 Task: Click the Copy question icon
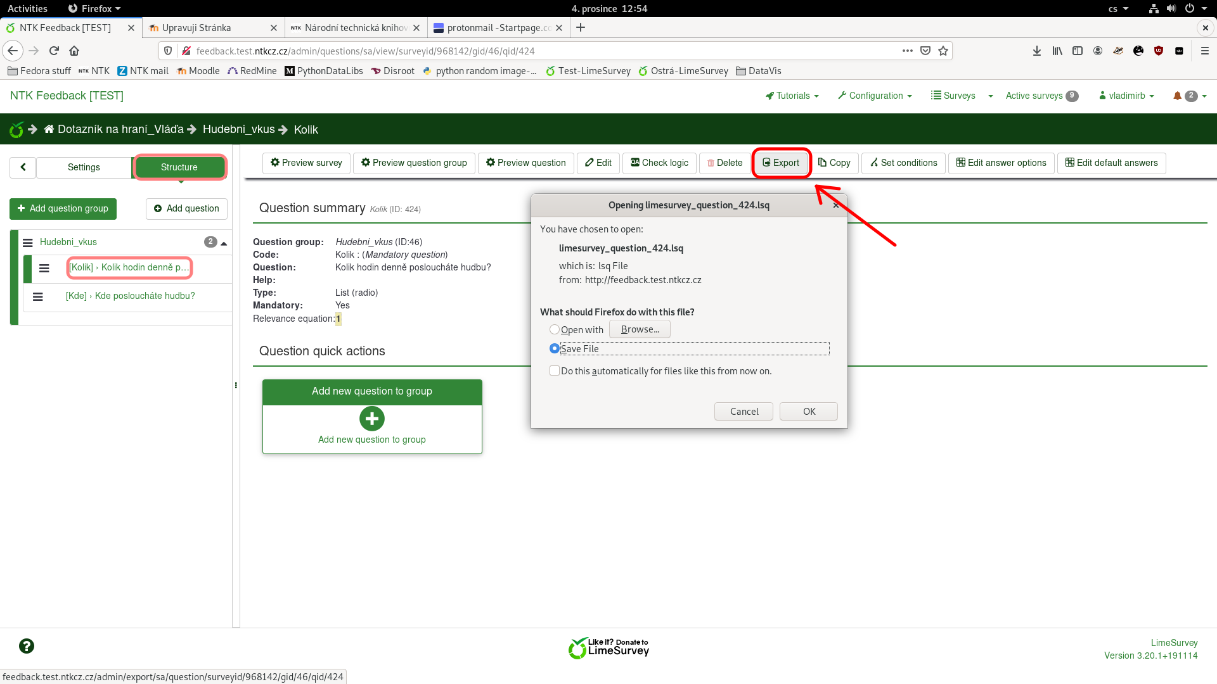[834, 163]
